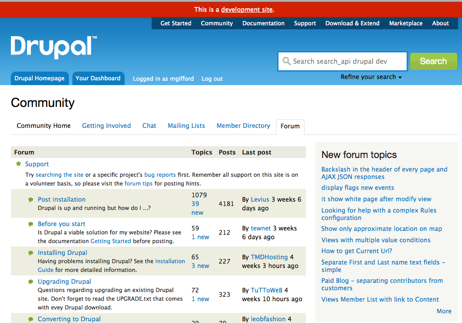This screenshot has height=323, width=462.
Task: Click speech bubble icon beside Before you start
Action: click(x=31, y=224)
